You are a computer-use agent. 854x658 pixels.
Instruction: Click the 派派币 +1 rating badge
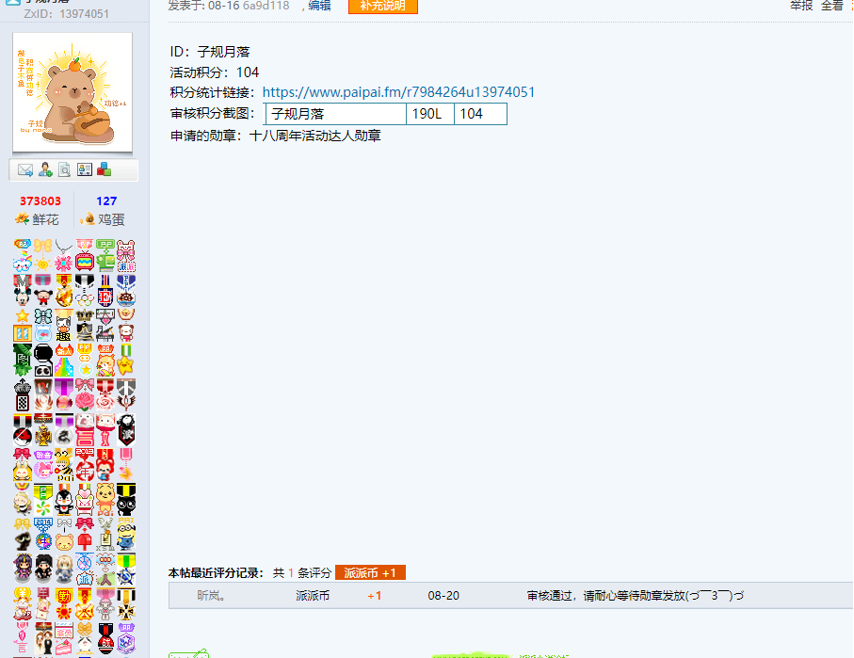click(x=370, y=573)
